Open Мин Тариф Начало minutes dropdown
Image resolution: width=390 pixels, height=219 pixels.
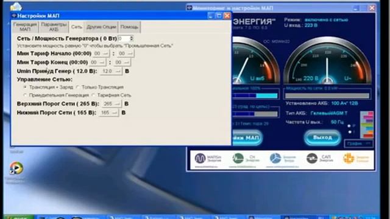coord(126,54)
